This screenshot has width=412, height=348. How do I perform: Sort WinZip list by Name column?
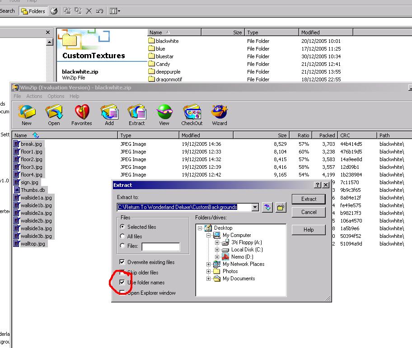click(x=65, y=135)
